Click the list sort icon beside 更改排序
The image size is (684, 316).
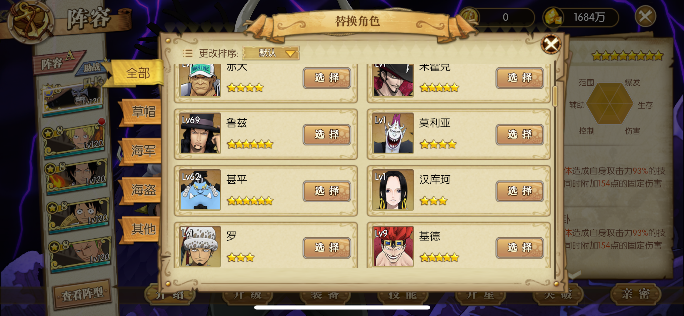(x=187, y=53)
